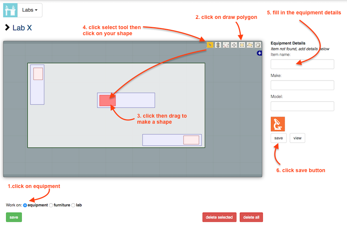
Task: Activate the hand pan tool
Action: [x=258, y=45]
